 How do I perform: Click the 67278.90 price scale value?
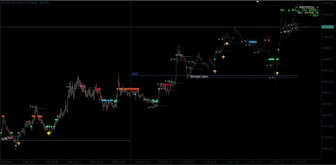coord(328,137)
